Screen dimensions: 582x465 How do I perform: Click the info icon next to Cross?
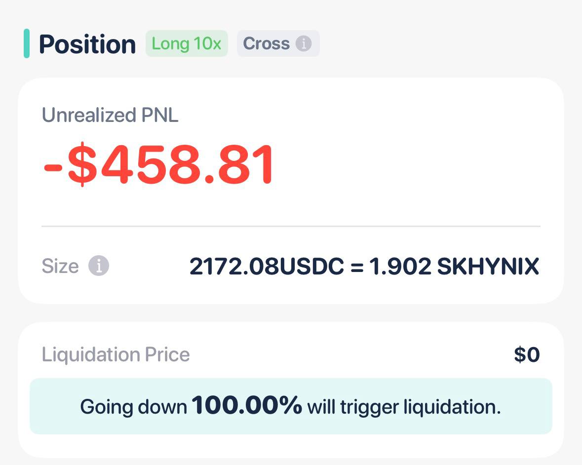pos(303,43)
